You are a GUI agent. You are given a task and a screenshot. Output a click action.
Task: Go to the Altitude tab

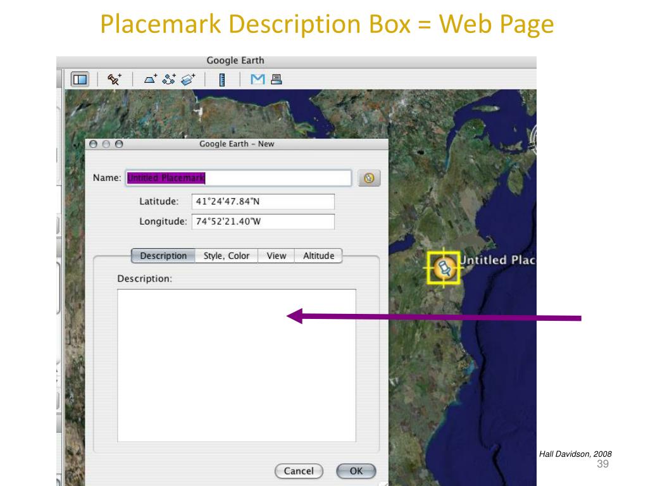319,256
